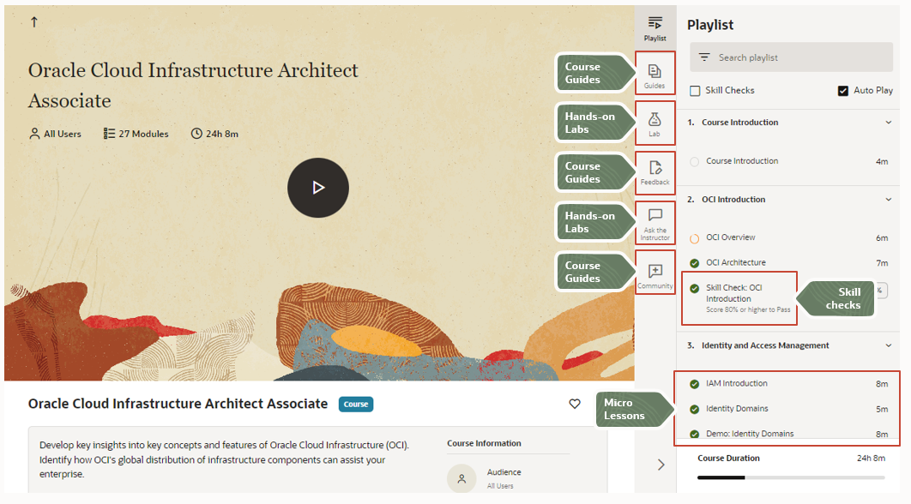
Task: Open the Guides sidebar icon
Action: pos(655,75)
